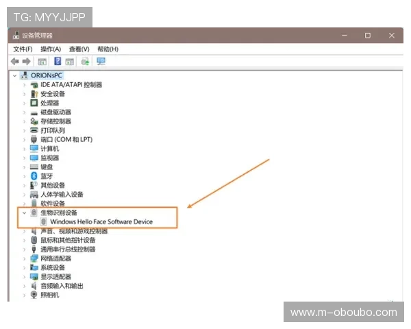Viewport: 411px width, 329px height.
Task: Click the 安全设备 category icon
Action: pyautogui.click(x=34, y=94)
